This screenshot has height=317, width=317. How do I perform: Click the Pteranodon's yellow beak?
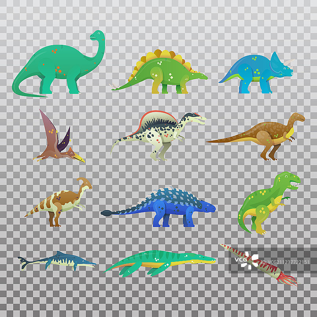point(79,158)
